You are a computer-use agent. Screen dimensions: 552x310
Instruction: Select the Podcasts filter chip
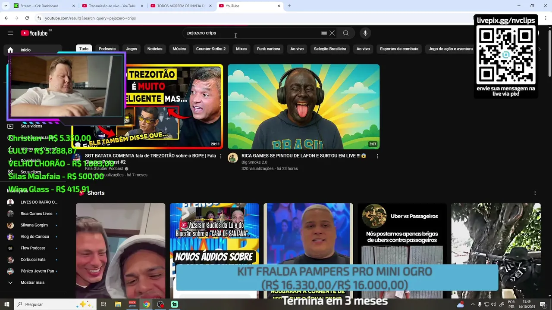pyautogui.click(x=107, y=49)
